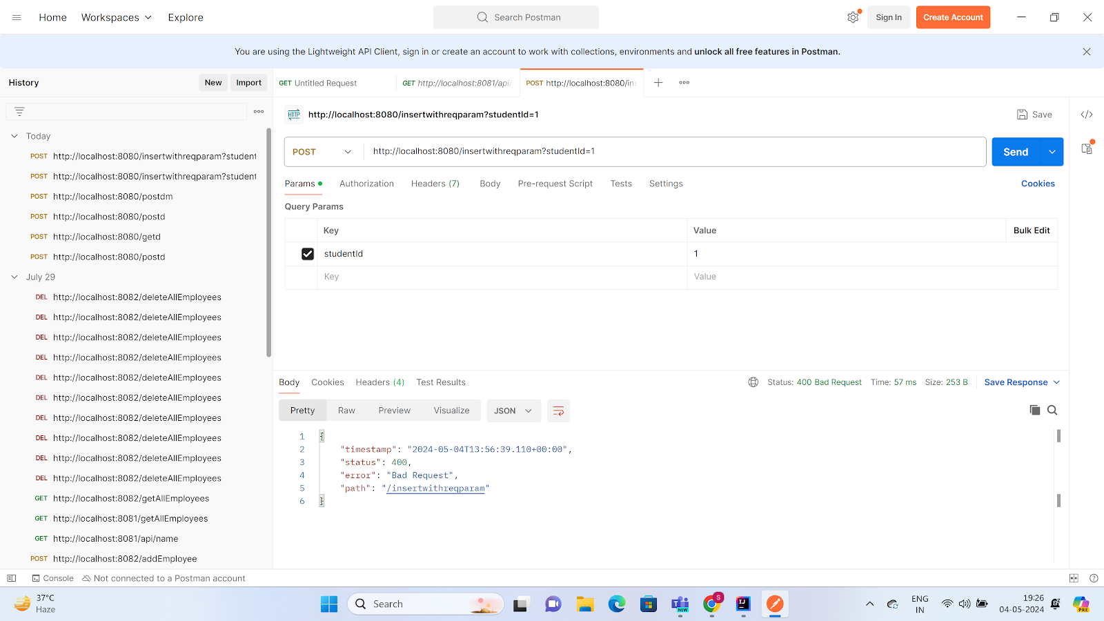This screenshot has width=1104, height=621.
Task: Dismiss the Lightweight API Client banner
Action: click(1087, 52)
